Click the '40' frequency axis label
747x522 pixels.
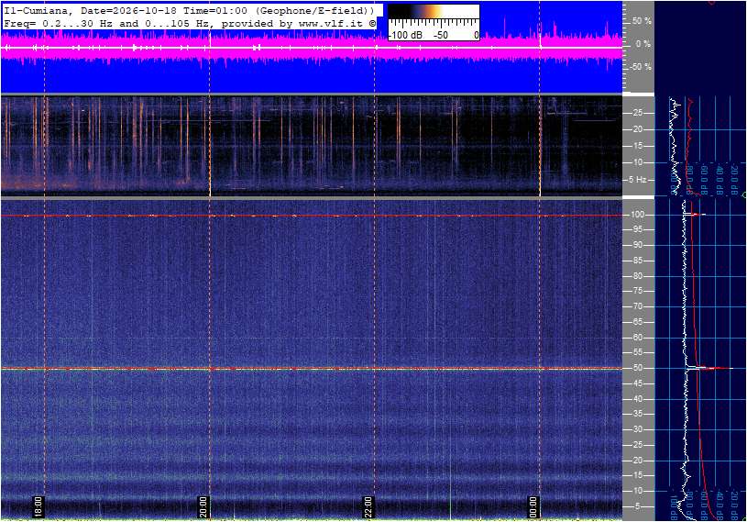pos(637,399)
